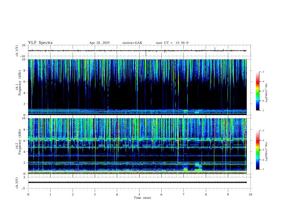This screenshot has width=282, height=218.
Task: Click the lower color bar's log(PSD) label
Action: (x=267, y=151)
